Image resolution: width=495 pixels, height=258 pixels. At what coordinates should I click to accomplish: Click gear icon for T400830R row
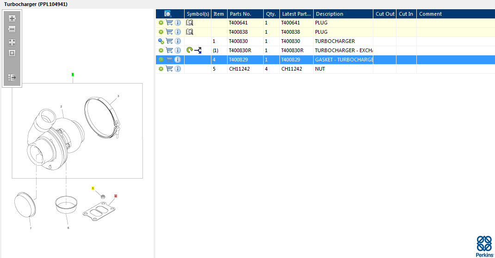coord(161,50)
